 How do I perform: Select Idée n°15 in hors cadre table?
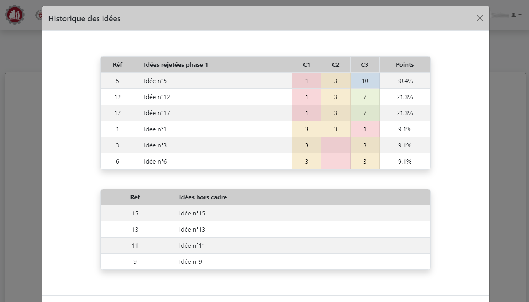(192, 214)
